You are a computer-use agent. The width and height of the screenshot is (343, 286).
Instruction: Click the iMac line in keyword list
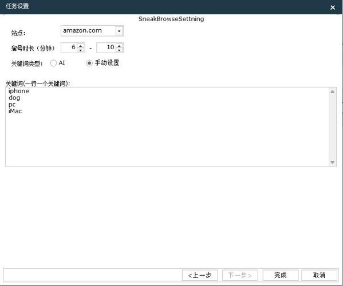[x=15, y=111]
